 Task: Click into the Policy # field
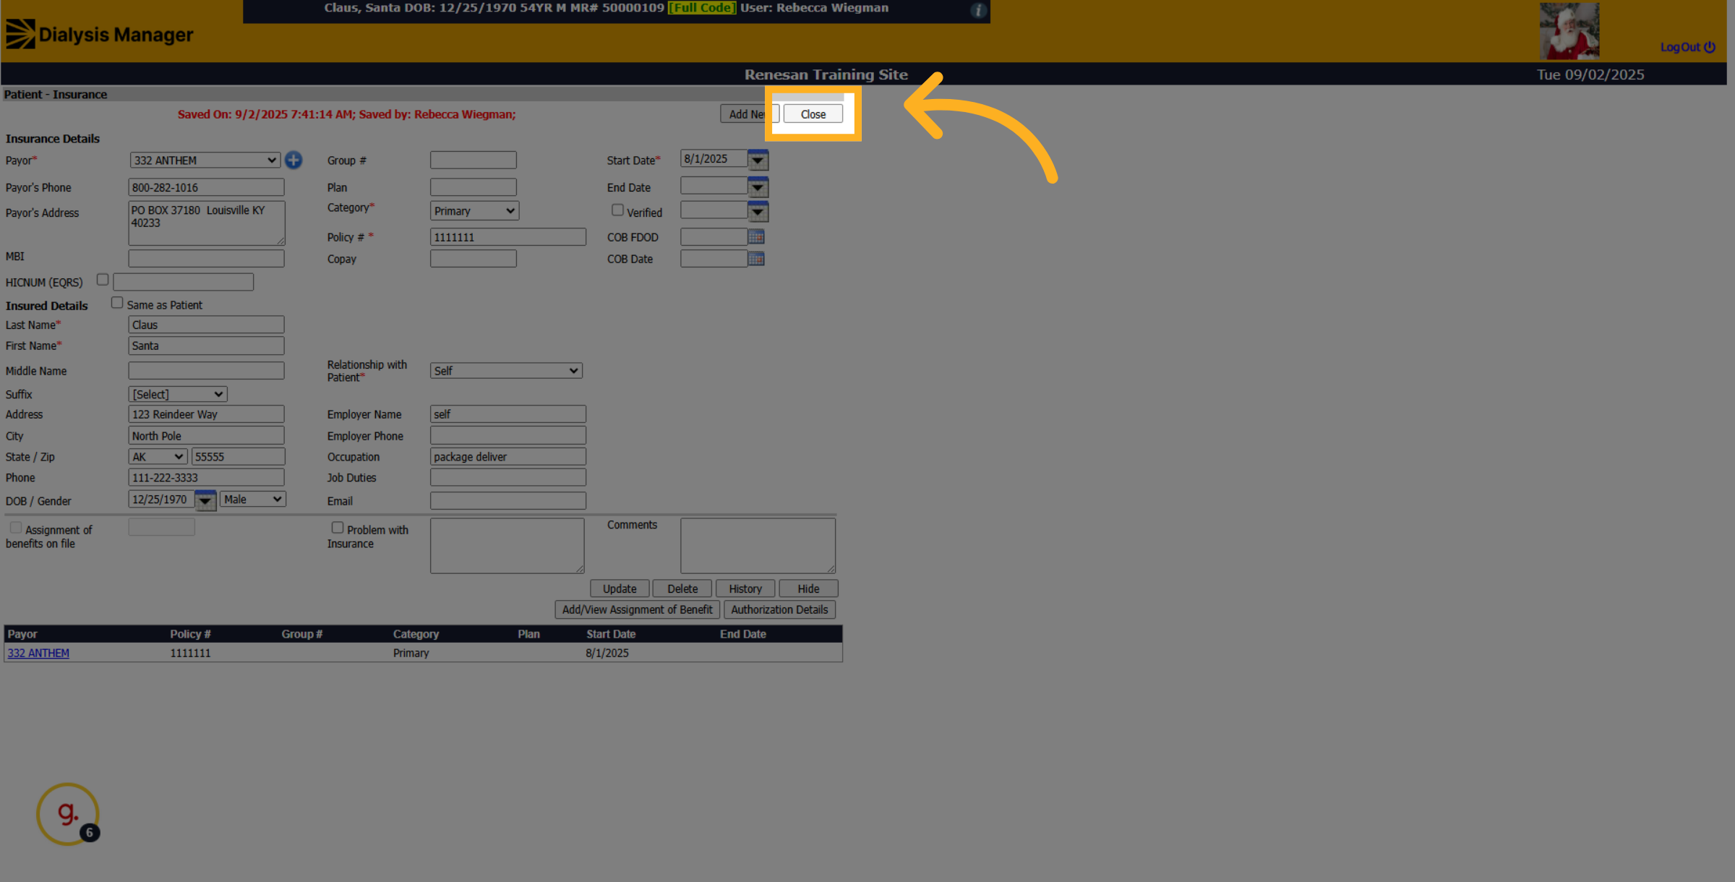pyautogui.click(x=507, y=236)
